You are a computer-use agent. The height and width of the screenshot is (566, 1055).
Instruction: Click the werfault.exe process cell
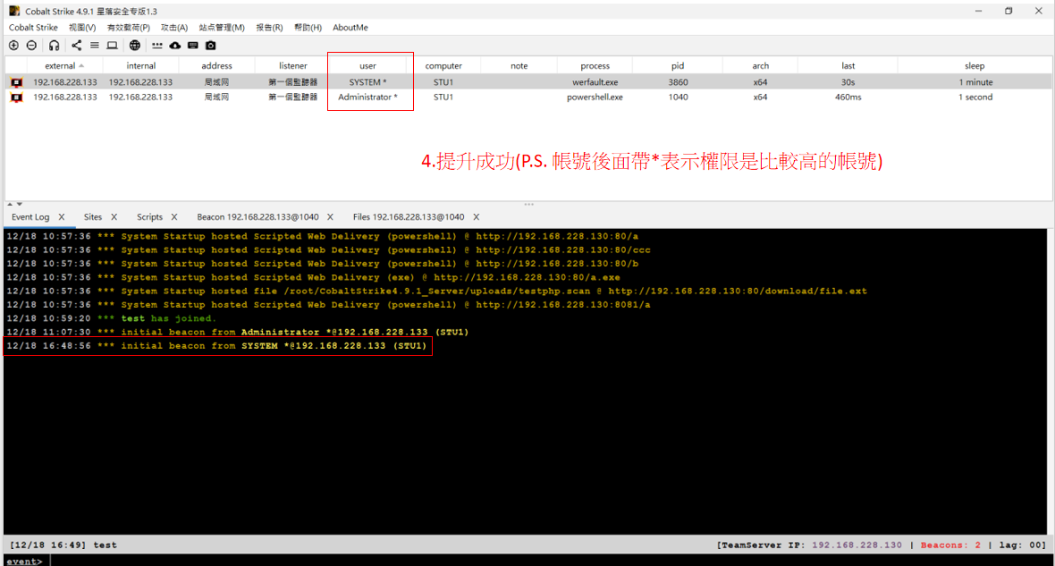[x=595, y=82]
